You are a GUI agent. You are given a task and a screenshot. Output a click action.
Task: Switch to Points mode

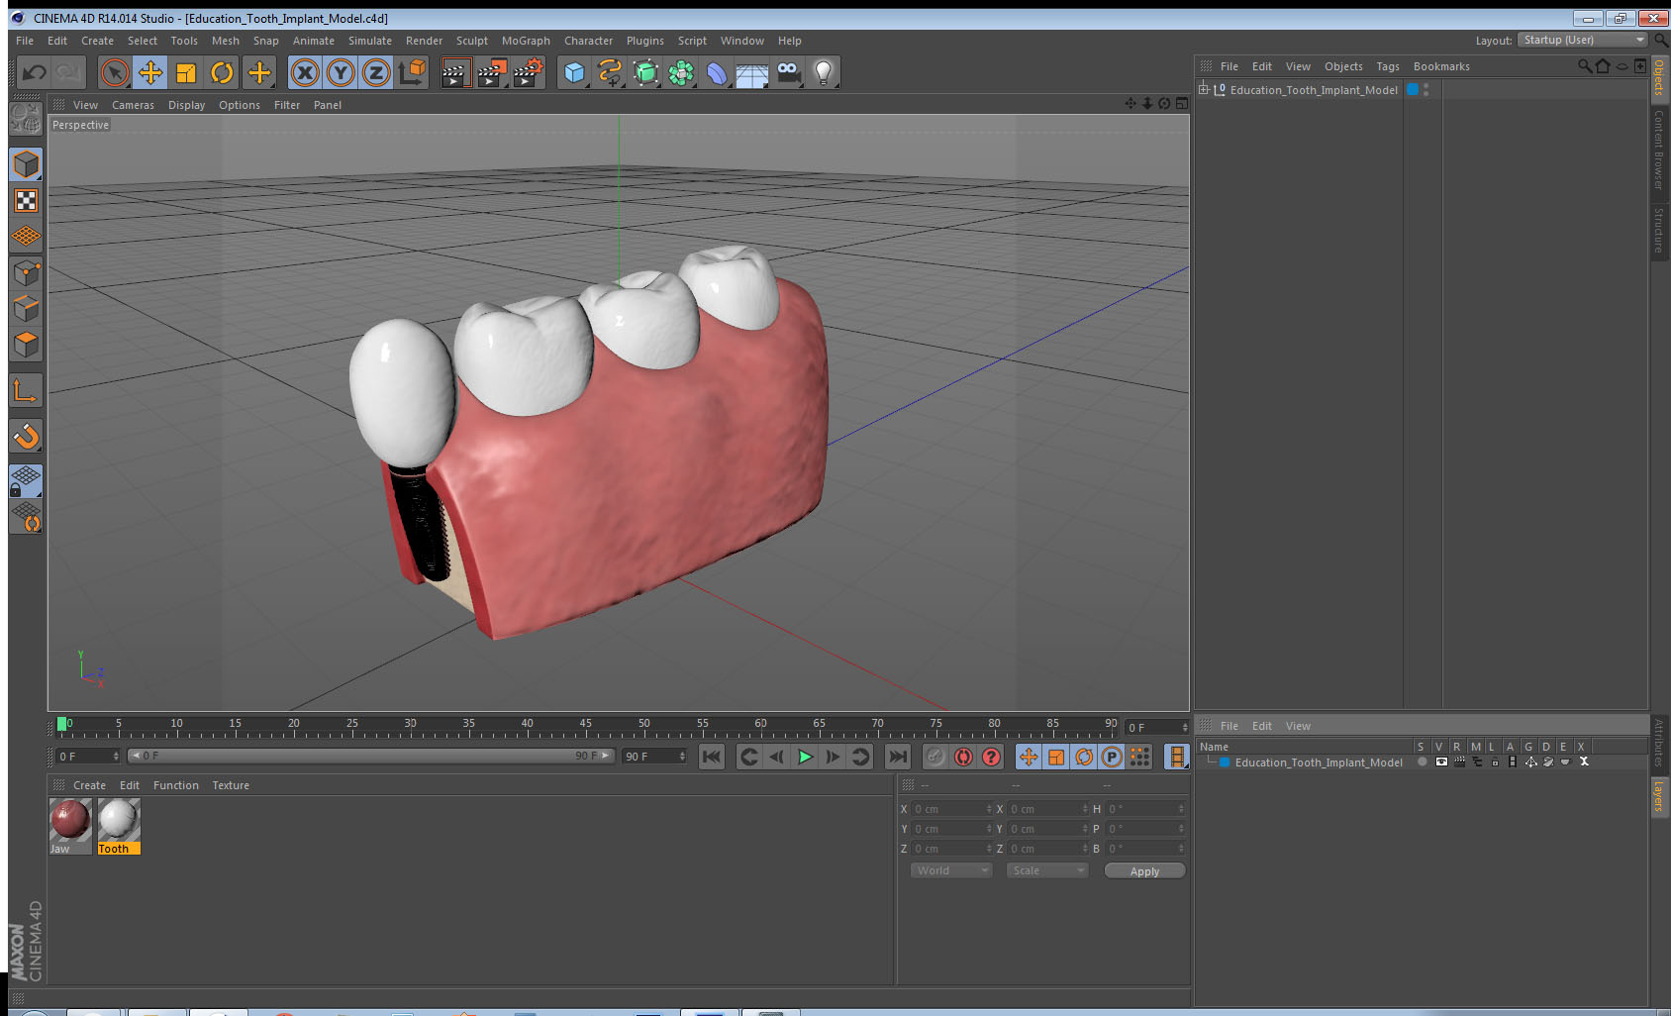click(x=26, y=272)
